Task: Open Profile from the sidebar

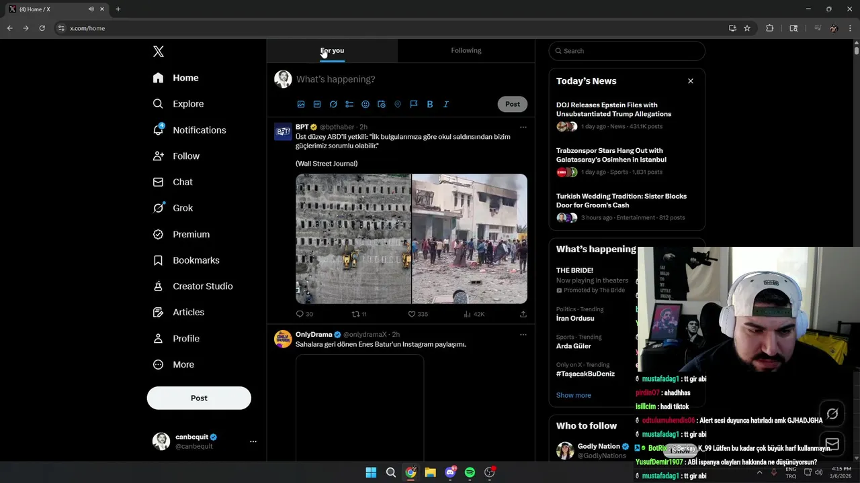Action: [x=176, y=339]
